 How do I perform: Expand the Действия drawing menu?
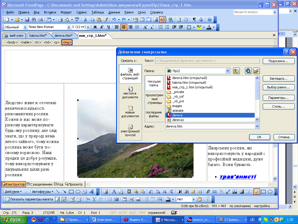pos(13,192)
